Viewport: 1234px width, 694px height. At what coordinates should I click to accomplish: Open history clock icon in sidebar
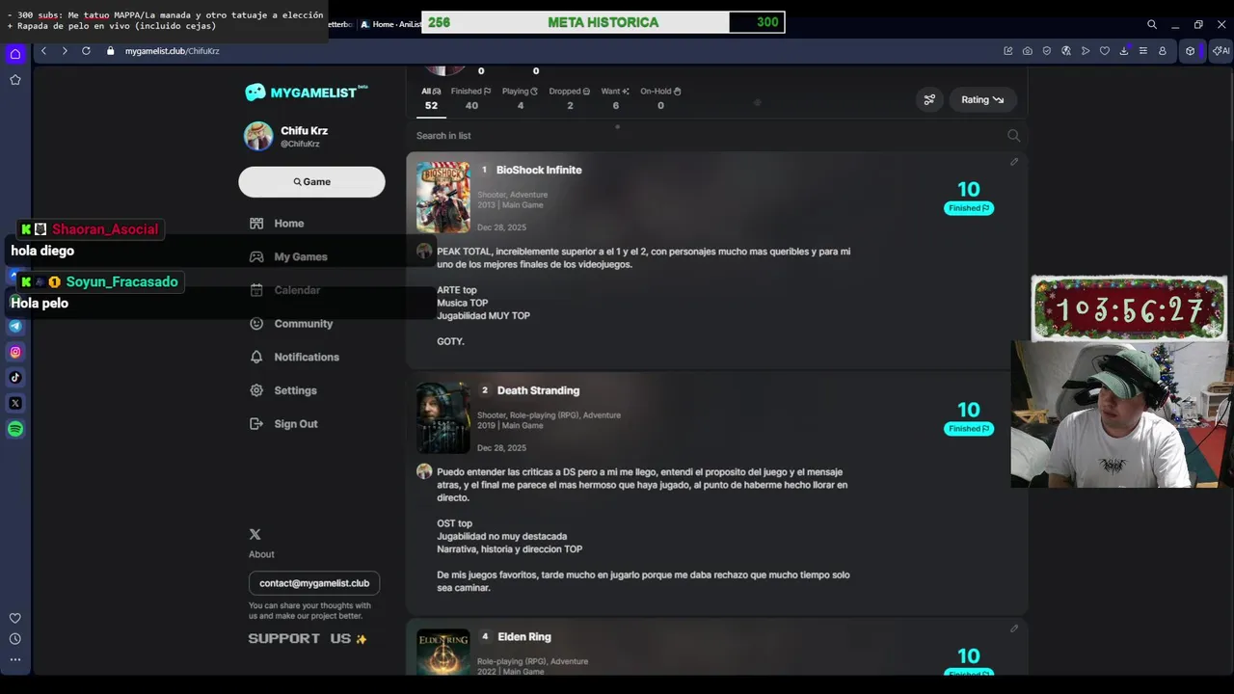click(x=15, y=639)
